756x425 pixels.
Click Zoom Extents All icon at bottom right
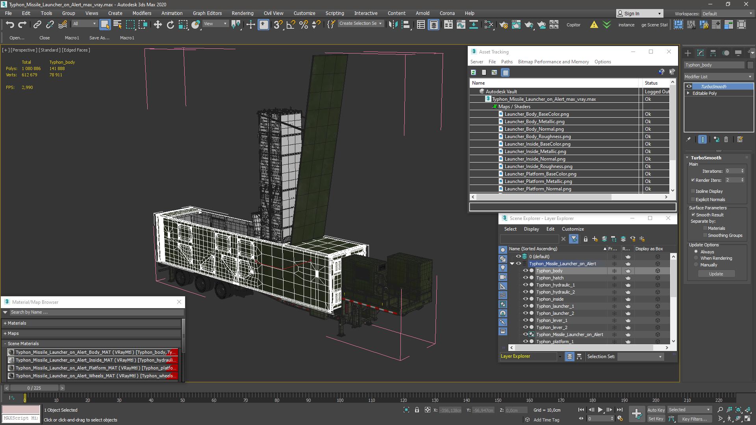pos(747,410)
